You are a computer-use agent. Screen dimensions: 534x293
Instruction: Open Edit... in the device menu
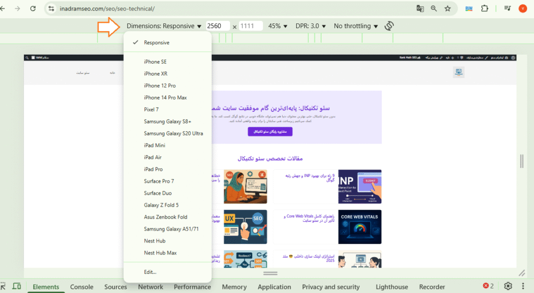167,272
